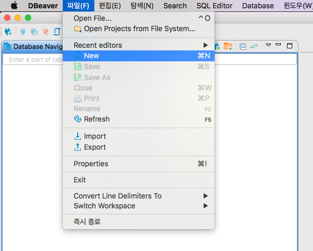Click the orange Create Folder icon
The image size is (313, 251).
228,46
